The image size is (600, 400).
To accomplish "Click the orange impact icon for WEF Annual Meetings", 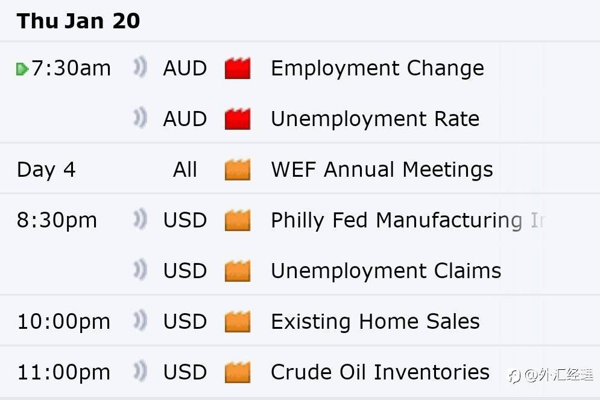I will pos(238,169).
